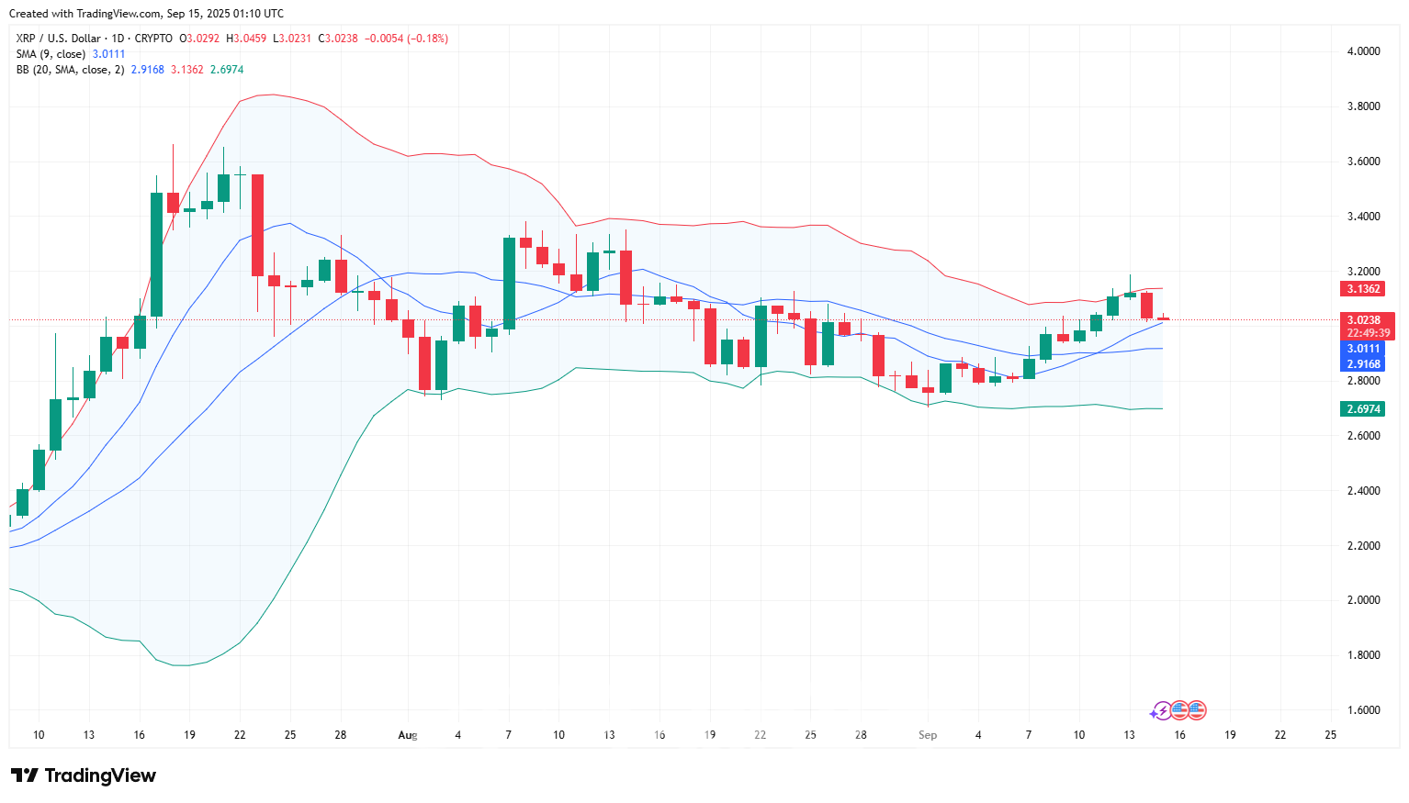Screen dimensions: 1409x803
Task: Click the red 3.1362 upper band price label
Action: (x=1363, y=289)
